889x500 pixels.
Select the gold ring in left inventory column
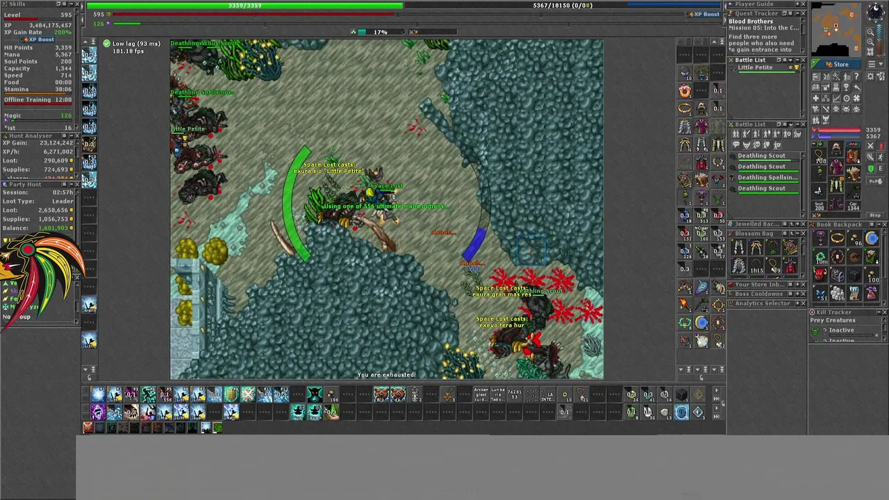(x=685, y=108)
